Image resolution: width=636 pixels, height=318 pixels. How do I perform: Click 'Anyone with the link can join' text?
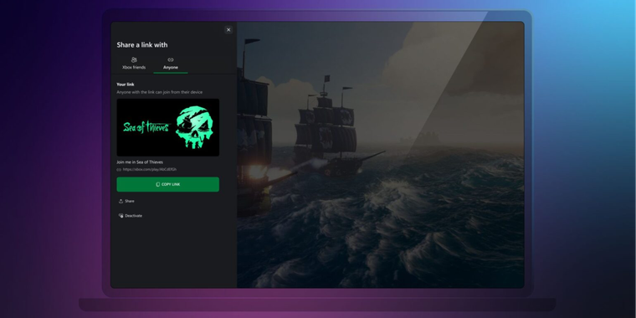(x=159, y=92)
